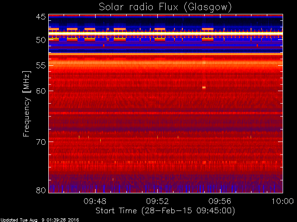Click the 09:48 time tick label

[95, 201]
